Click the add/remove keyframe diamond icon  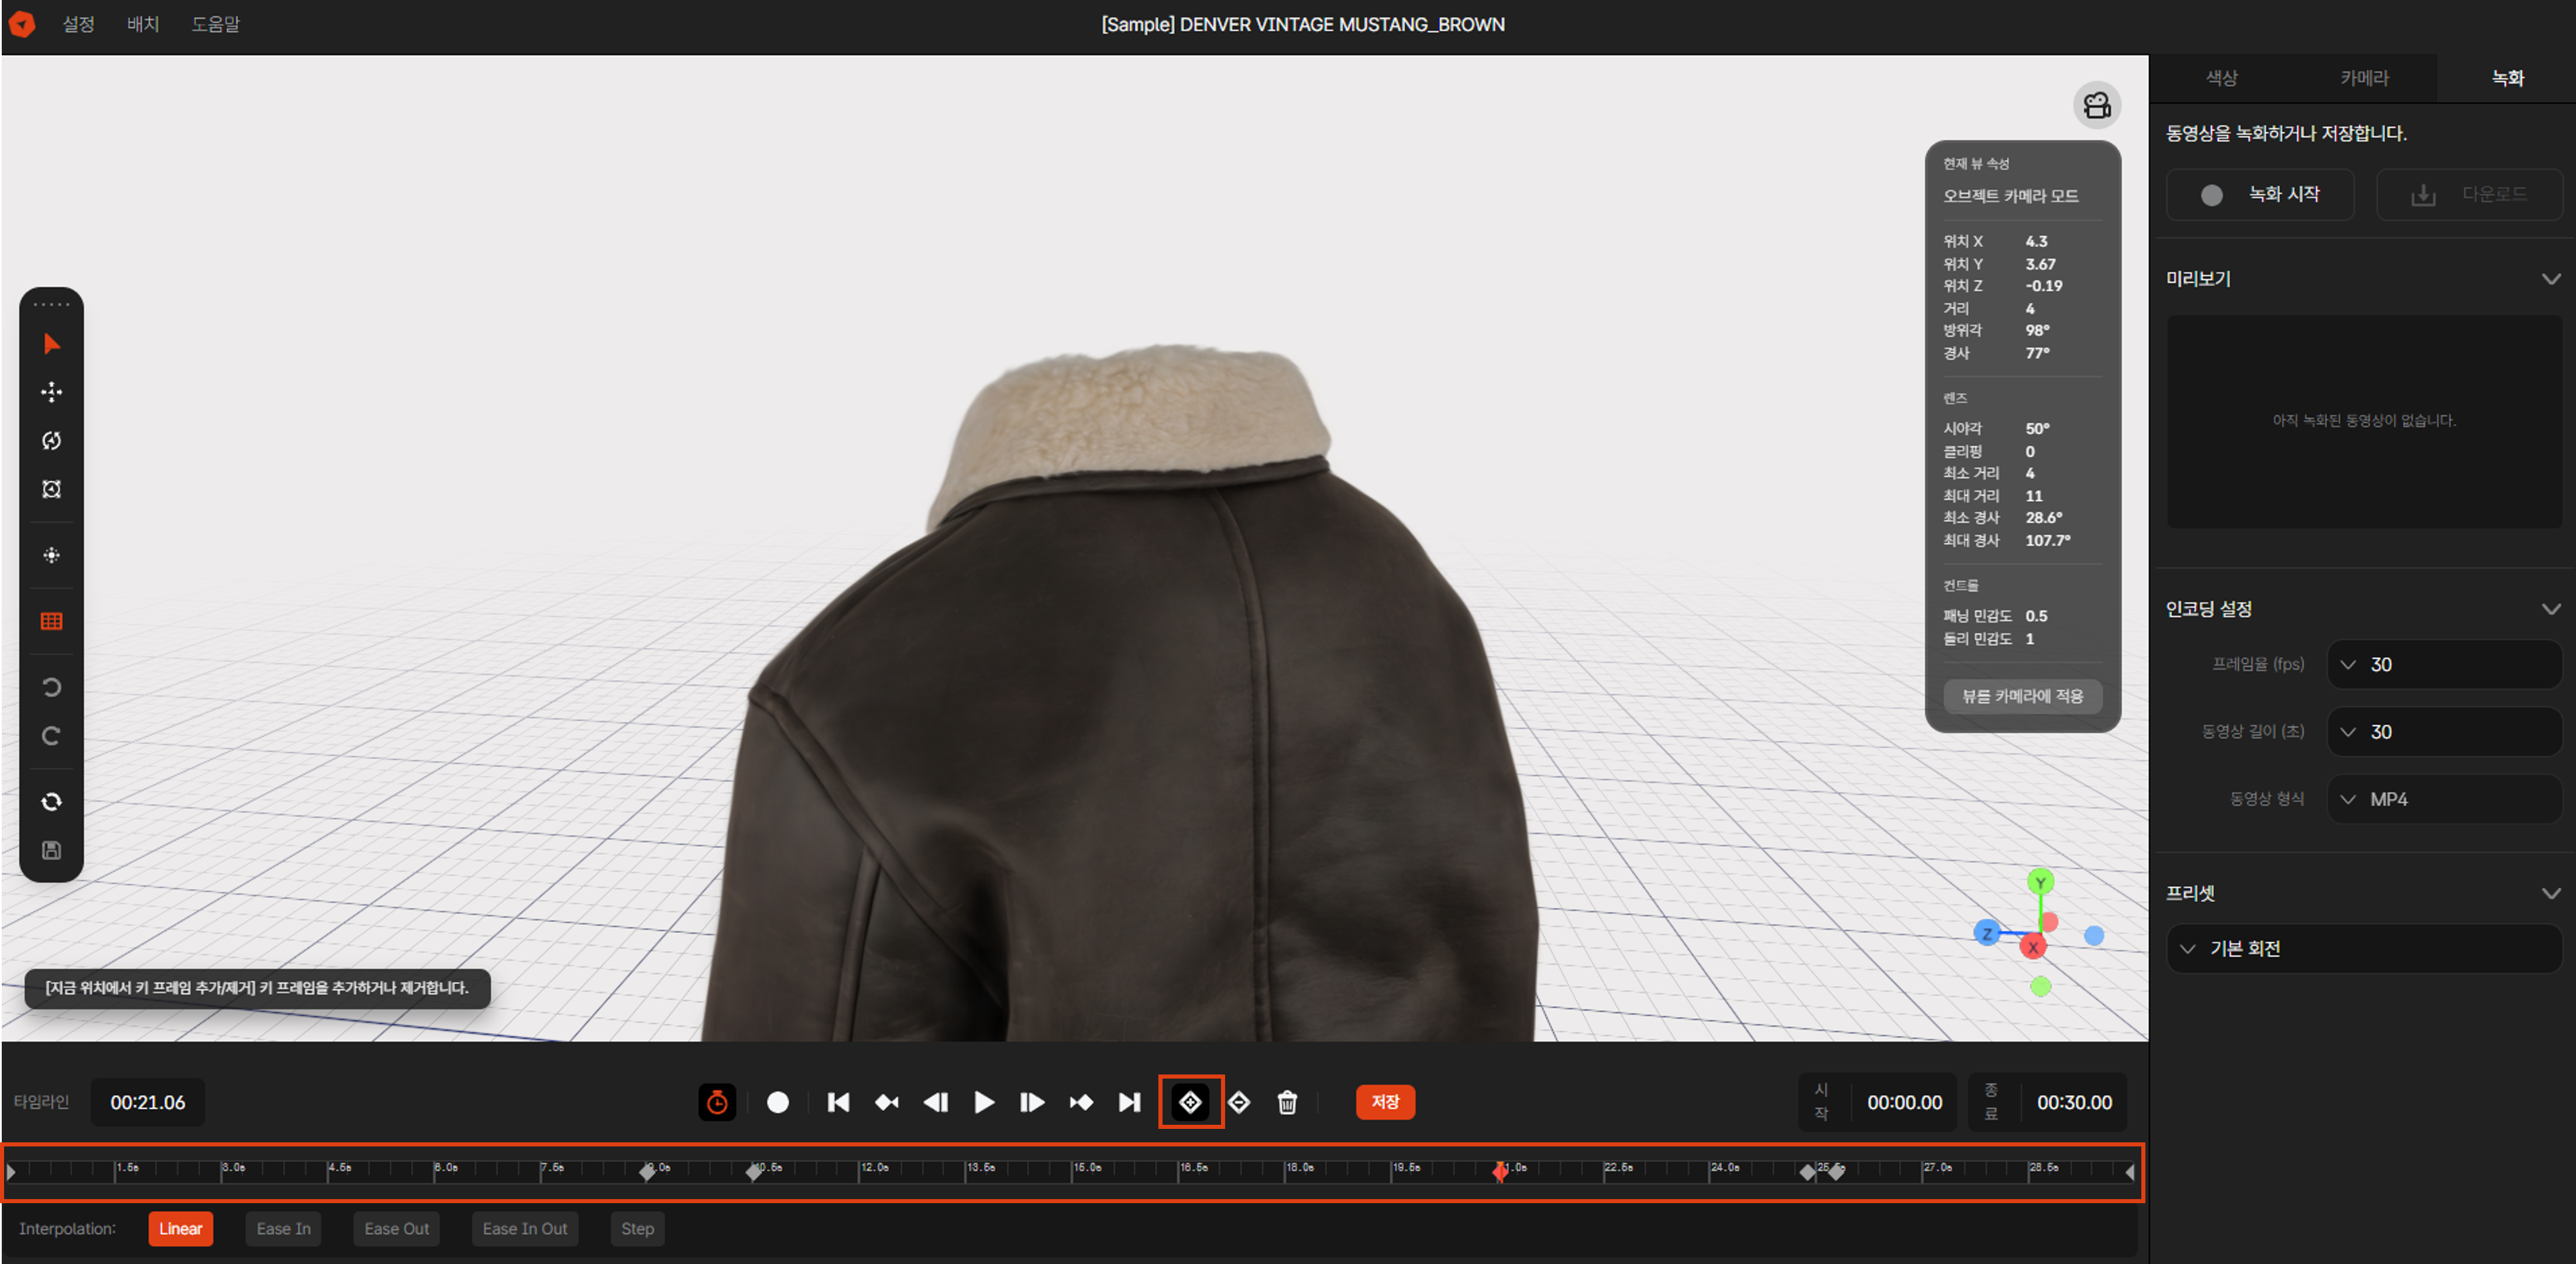click(1191, 1102)
